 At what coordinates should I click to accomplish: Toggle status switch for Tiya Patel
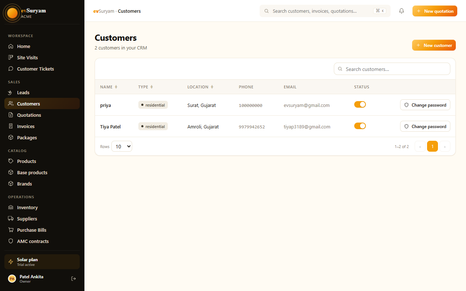click(360, 126)
